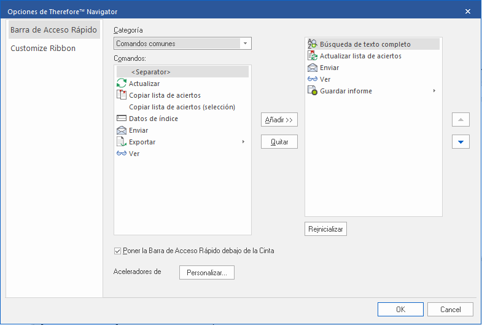Expand the Exportar submenu arrow

(x=244, y=142)
